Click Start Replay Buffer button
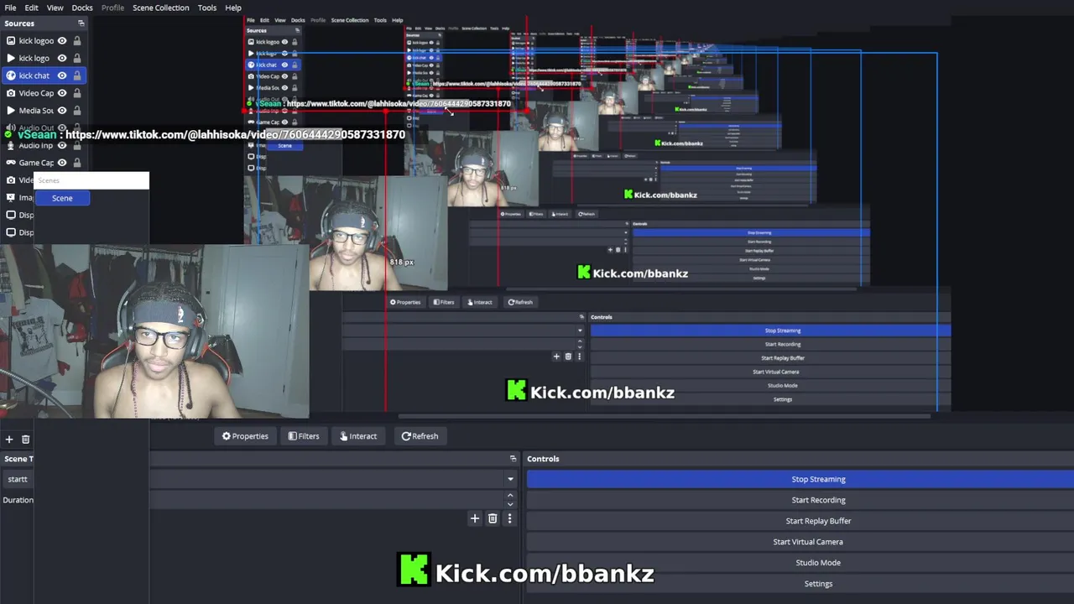 800,521
